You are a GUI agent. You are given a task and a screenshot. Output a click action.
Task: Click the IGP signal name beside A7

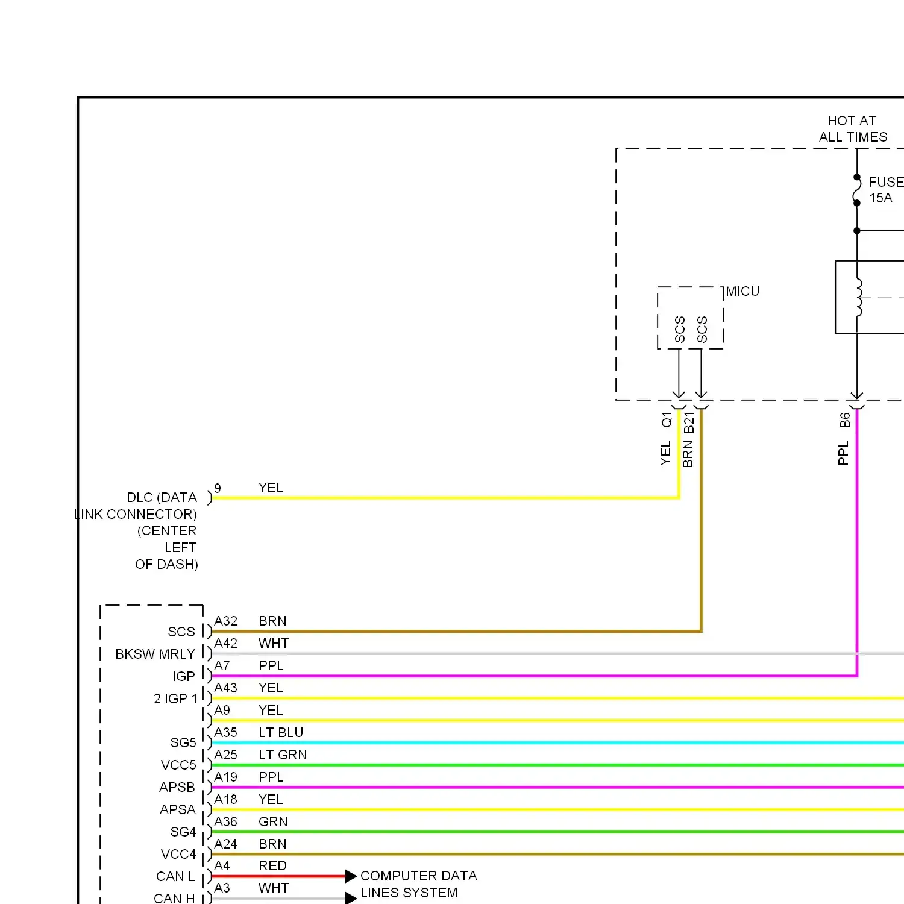point(184,677)
